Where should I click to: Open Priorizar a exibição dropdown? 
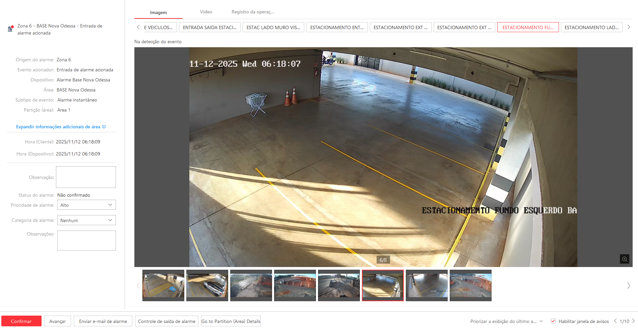(x=506, y=321)
